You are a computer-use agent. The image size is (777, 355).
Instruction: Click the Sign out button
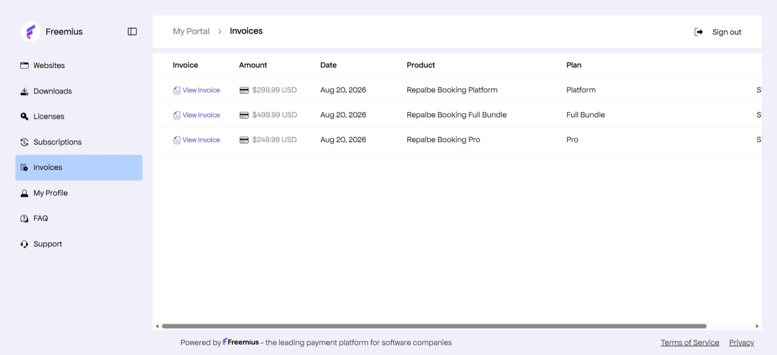[718, 32]
